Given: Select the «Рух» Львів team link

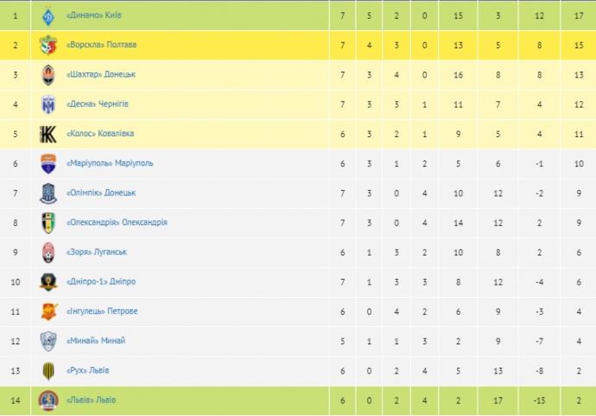Looking at the screenshot, I should tap(88, 371).
